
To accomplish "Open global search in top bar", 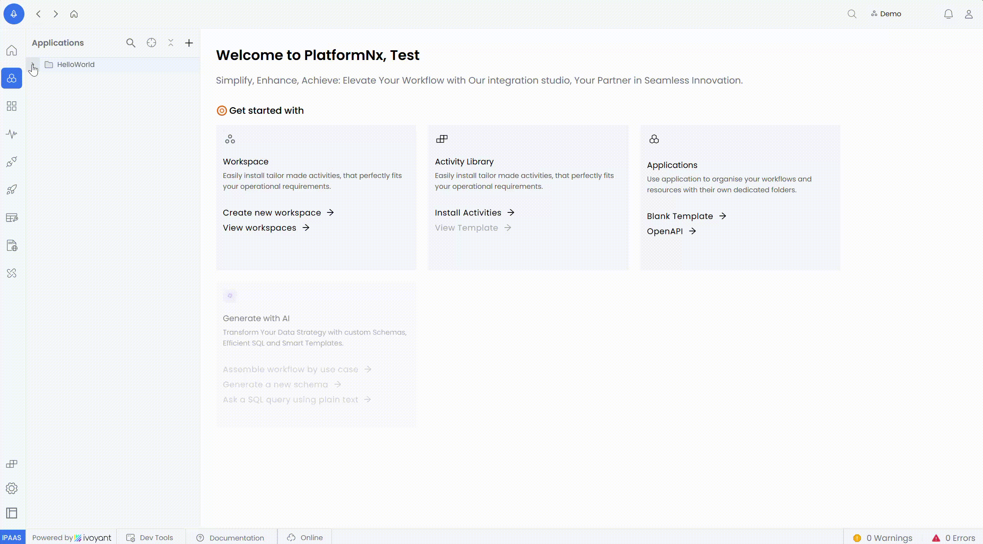I will click(x=852, y=14).
